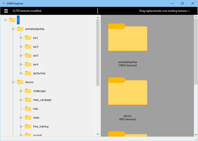This screenshot has height=141, width=198.
Task: Click the sprdummy folder icon
Action: pyautogui.click(x=28, y=73)
